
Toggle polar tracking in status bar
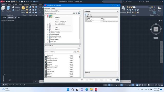click(x=121, y=85)
